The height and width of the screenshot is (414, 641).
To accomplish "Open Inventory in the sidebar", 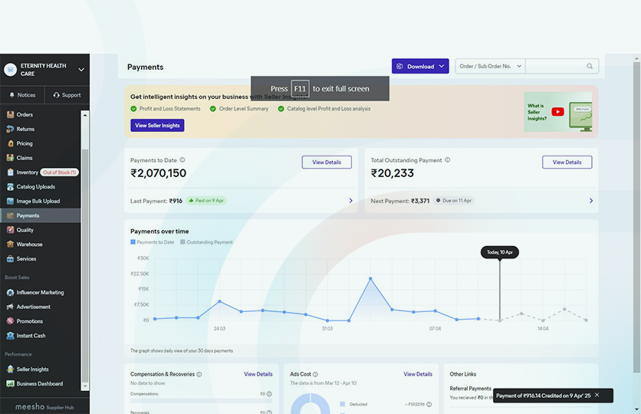I will tap(27, 172).
